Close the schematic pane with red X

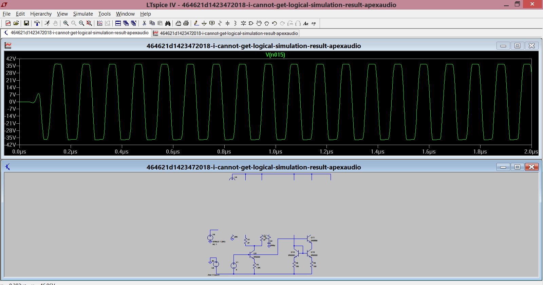[x=532, y=167]
